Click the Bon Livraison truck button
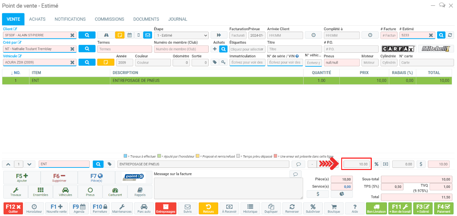The width and height of the screenshot is (457, 216). point(376,208)
